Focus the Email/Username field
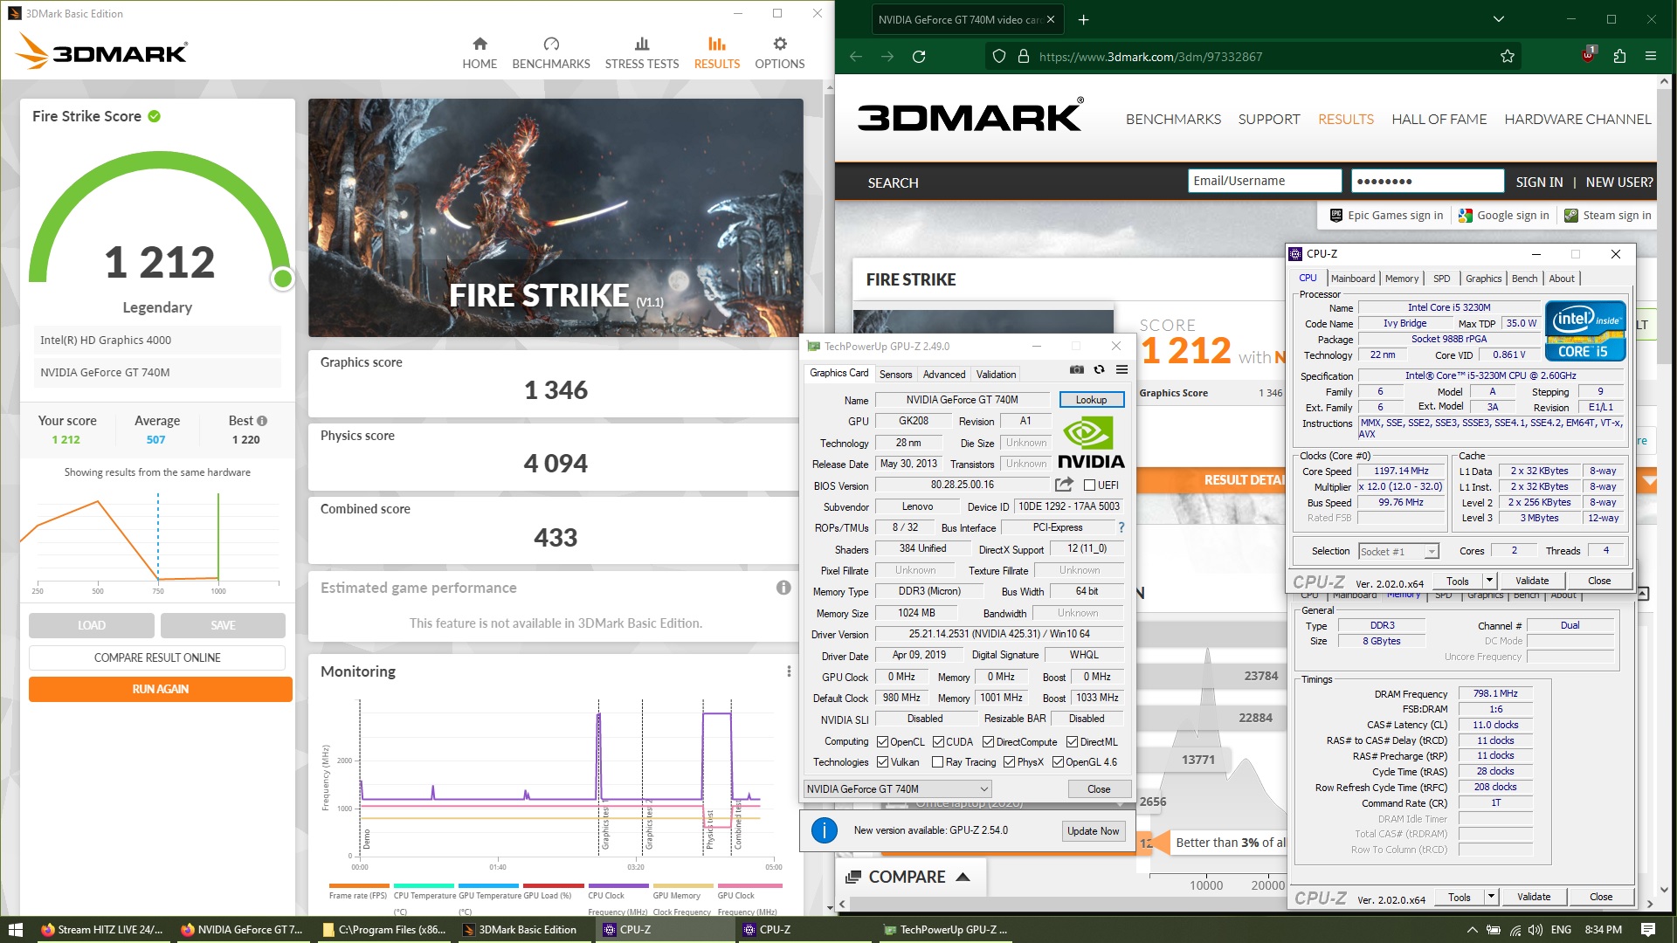The image size is (1677, 943). pos(1264,181)
